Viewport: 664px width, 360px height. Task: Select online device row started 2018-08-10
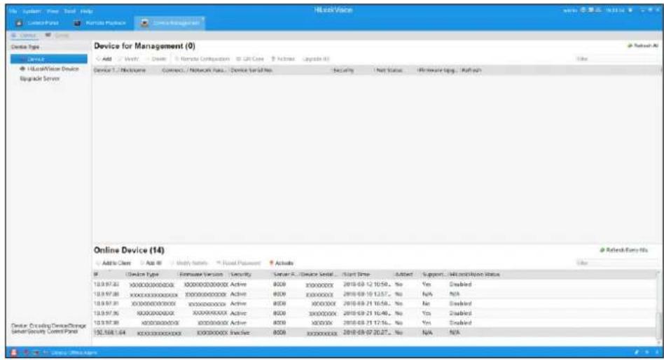(374, 294)
